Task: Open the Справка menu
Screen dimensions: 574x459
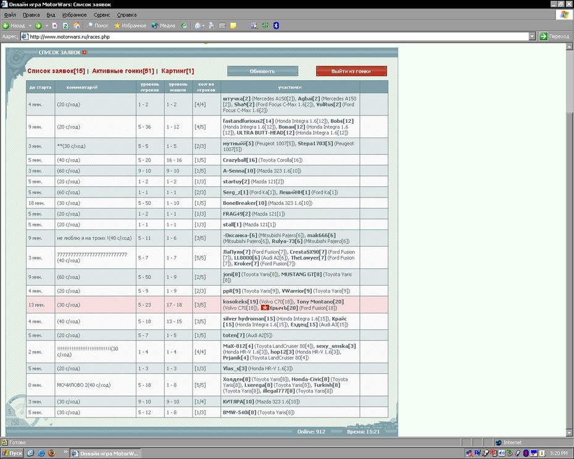Action: click(127, 15)
